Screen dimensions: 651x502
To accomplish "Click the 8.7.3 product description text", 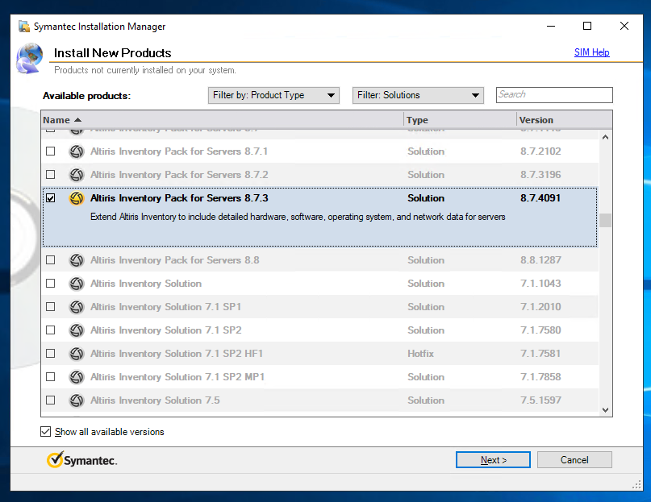I will pyautogui.click(x=298, y=217).
